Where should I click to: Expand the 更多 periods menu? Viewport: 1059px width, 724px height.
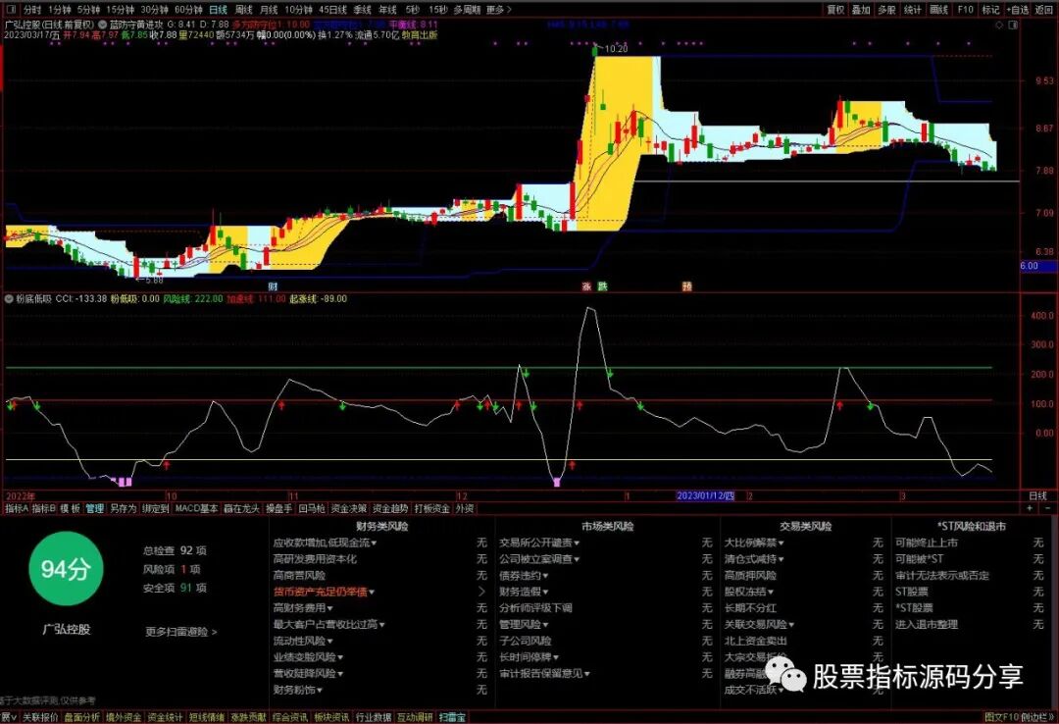pos(498,10)
